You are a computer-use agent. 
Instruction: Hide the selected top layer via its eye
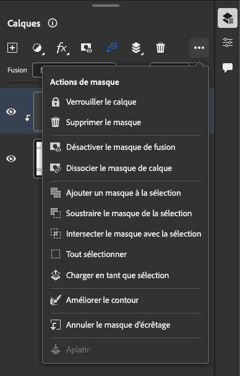point(11,111)
